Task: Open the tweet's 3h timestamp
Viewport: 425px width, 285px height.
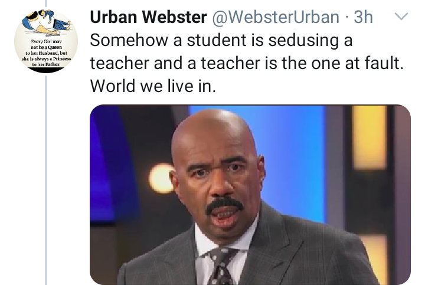Action: [364, 17]
